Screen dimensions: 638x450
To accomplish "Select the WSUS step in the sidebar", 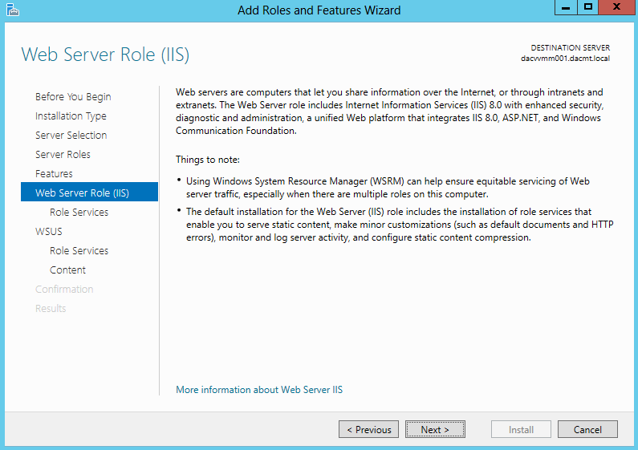I will pos(48,232).
